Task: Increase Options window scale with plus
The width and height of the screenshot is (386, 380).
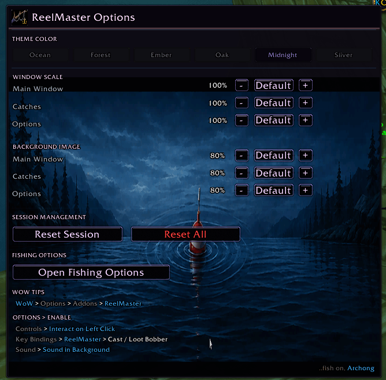Action: point(306,120)
